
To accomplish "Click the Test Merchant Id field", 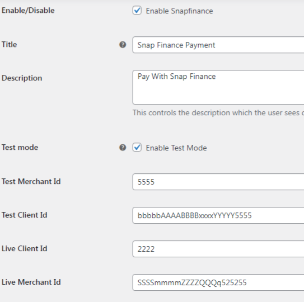I will [218, 182].
